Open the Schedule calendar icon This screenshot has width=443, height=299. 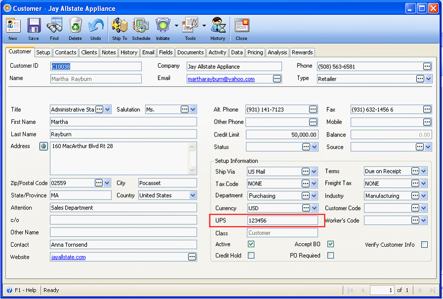coord(141,26)
